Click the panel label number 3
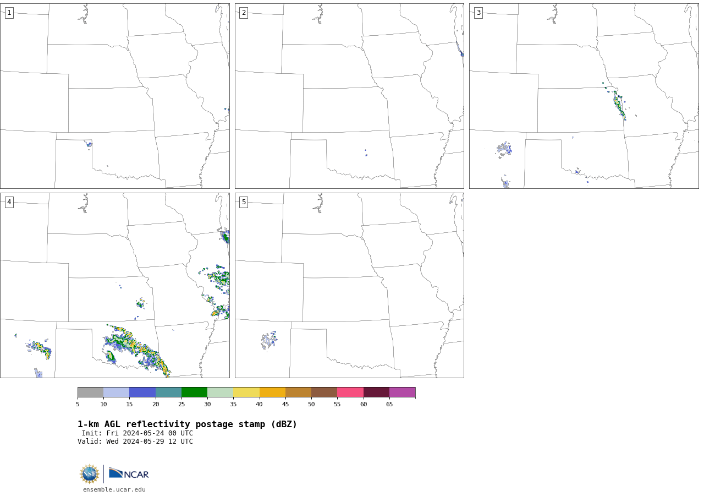The width and height of the screenshot is (704, 496). 478,13
